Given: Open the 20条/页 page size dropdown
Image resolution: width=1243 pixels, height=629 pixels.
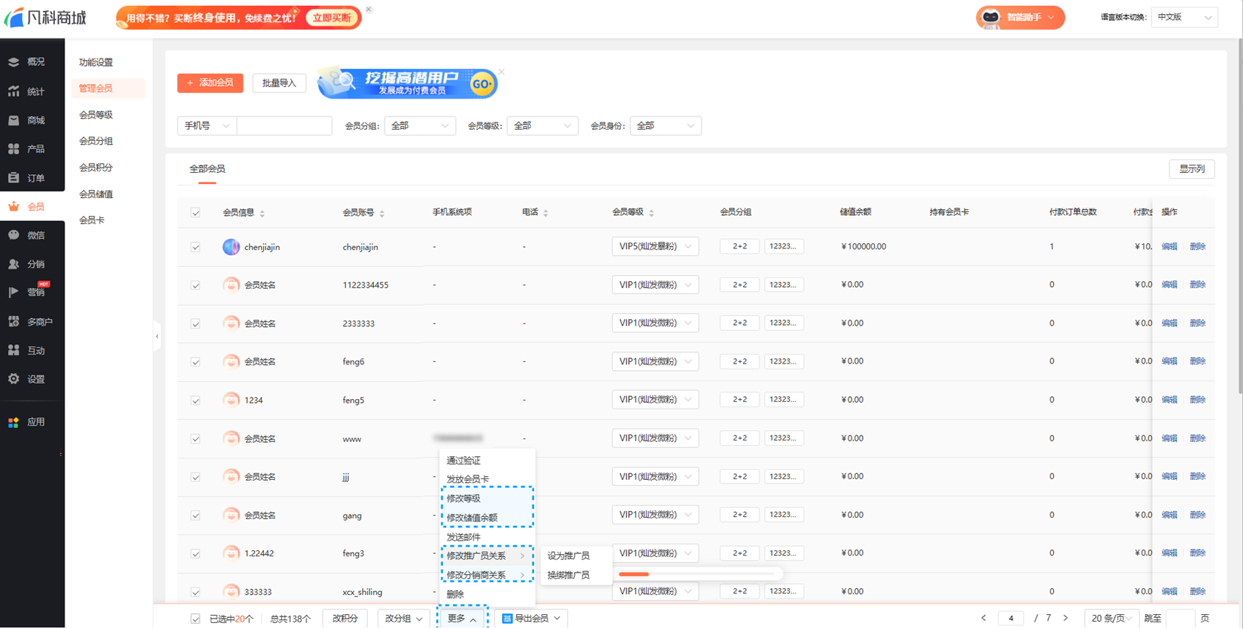Looking at the screenshot, I should 1110,618.
